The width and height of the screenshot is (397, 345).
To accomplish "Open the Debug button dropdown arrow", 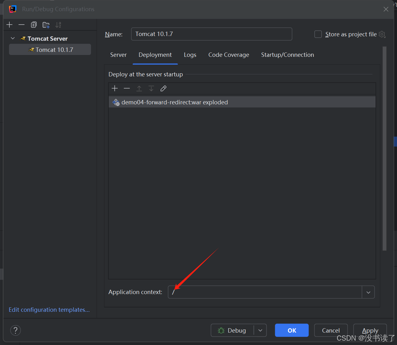I will tap(260, 330).
